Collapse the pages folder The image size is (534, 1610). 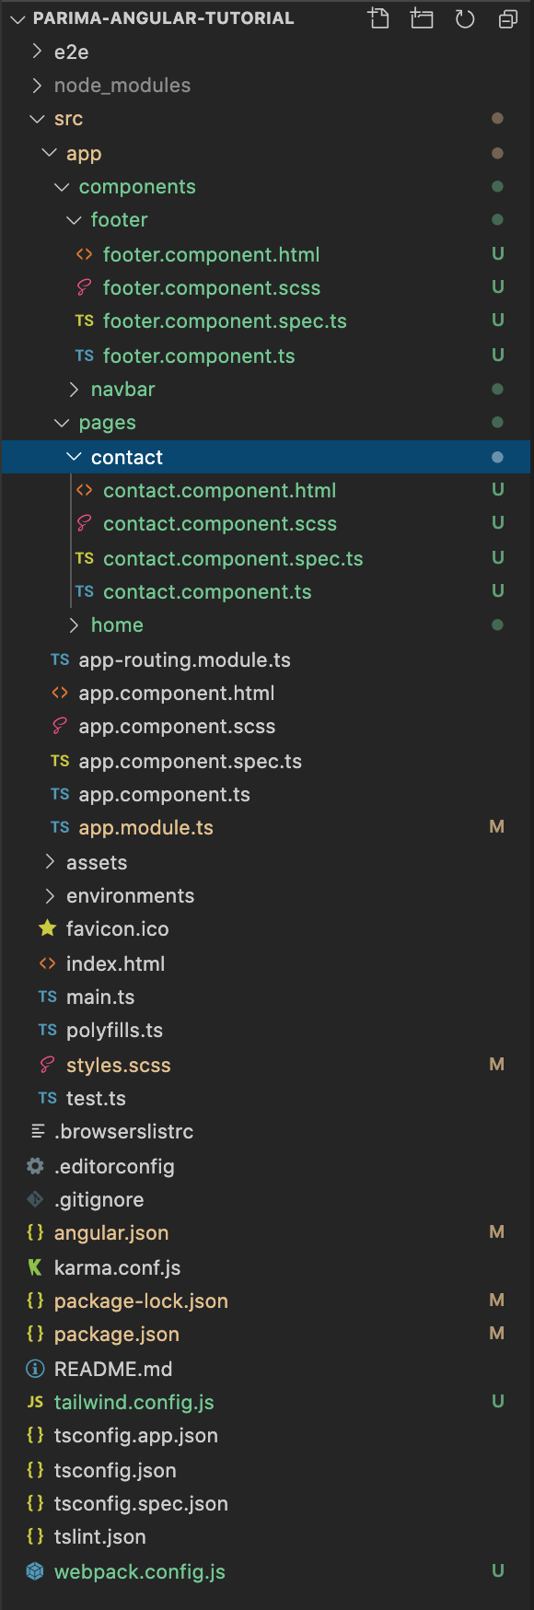click(62, 423)
